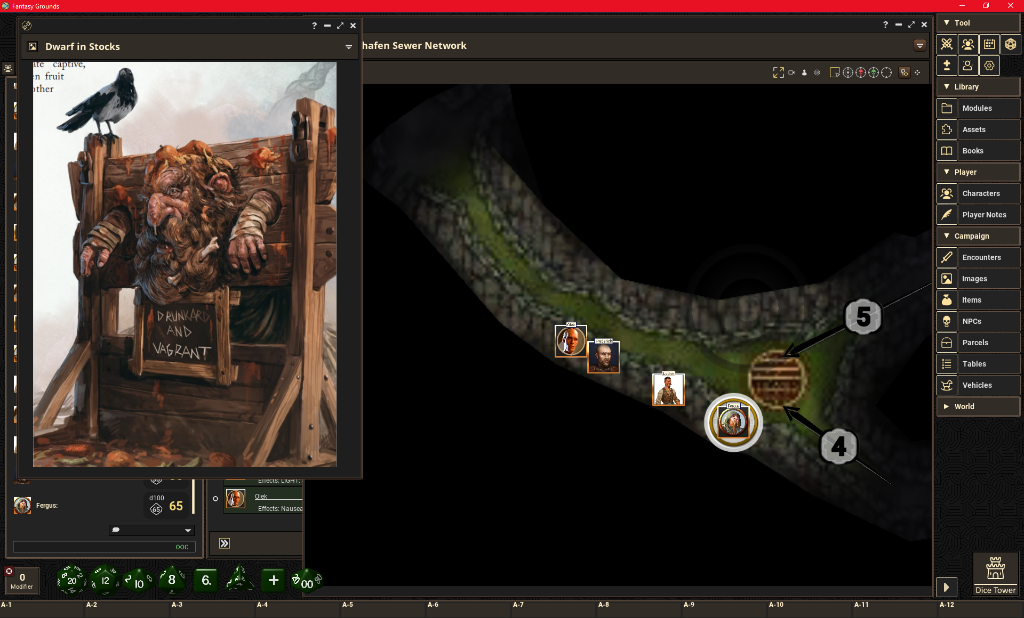
Task: Click the Dwarf in Stocks artwork
Action: point(185,264)
